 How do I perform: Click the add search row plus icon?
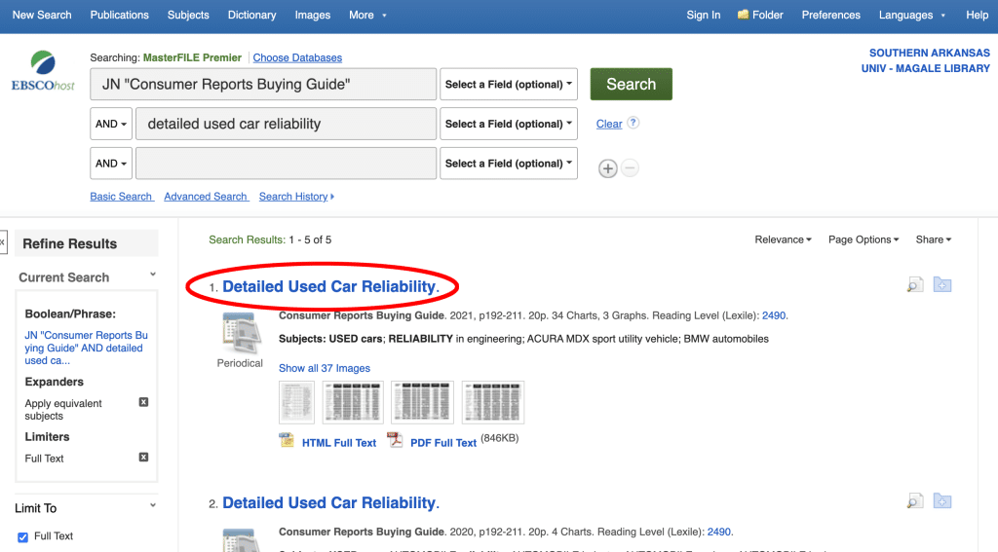pos(607,168)
